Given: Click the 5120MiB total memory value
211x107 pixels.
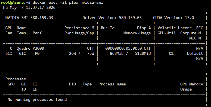Looking at the screenshot, I should click(143, 53).
